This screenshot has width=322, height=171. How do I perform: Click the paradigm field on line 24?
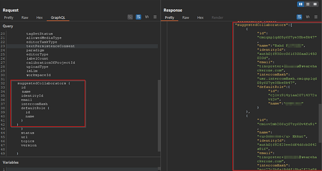(35, 50)
